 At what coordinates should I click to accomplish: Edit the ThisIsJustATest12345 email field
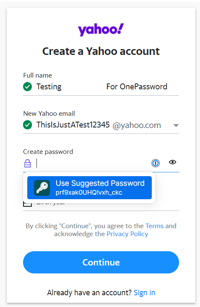tap(73, 125)
